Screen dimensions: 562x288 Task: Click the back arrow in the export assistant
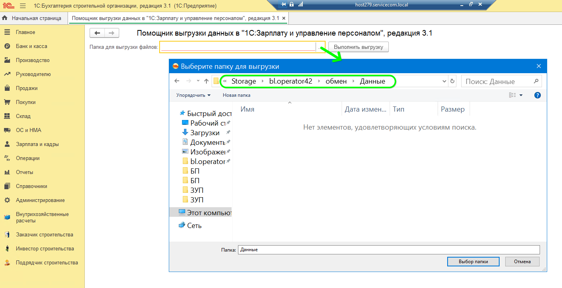pyautogui.click(x=97, y=33)
